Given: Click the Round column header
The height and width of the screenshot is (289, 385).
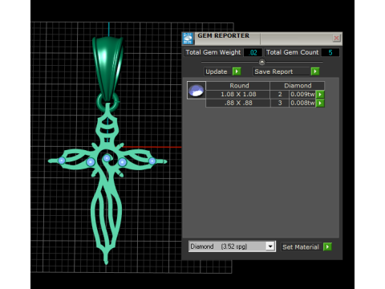Looking at the screenshot, I should pos(238,86).
